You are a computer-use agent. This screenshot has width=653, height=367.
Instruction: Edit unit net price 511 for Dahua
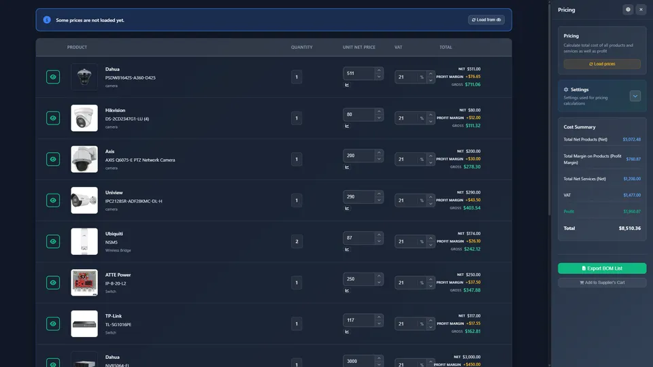tap(359, 73)
